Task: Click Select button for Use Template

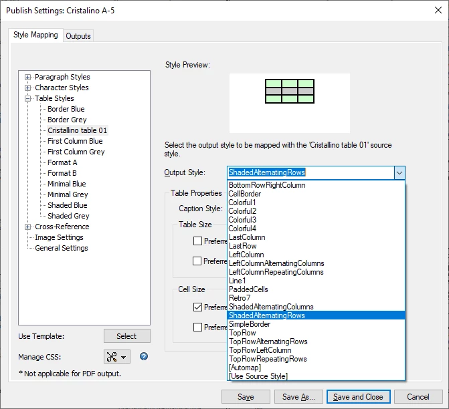Action: pyautogui.click(x=127, y=336)
